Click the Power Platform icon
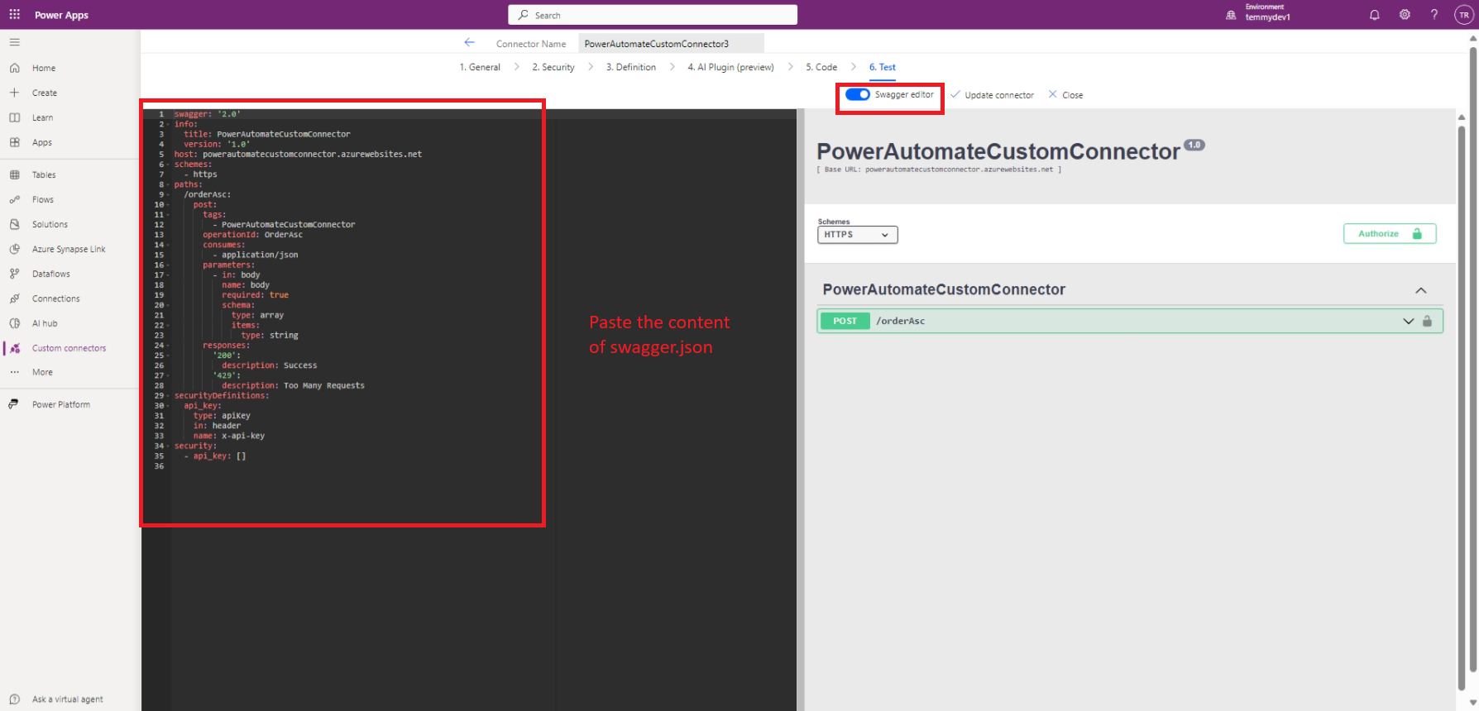Screen dimensions: 1479x711 tap(14, 404)
